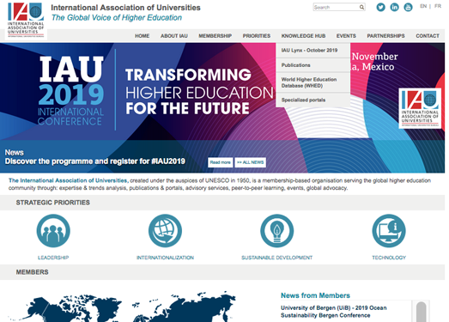The width and height of the screenshot is (449, 322).
Task: Select Specialized portals from the dropdown
Action: pyautogui.click(x=312, y=100)
